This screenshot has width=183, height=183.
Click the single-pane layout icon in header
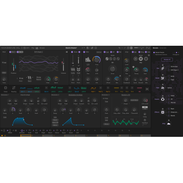(x=128, y=48)
